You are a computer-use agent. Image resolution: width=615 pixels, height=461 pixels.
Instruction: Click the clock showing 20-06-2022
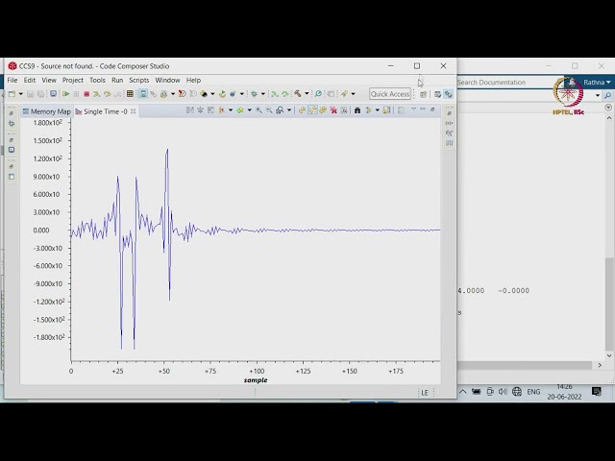(x=564, y=392)
